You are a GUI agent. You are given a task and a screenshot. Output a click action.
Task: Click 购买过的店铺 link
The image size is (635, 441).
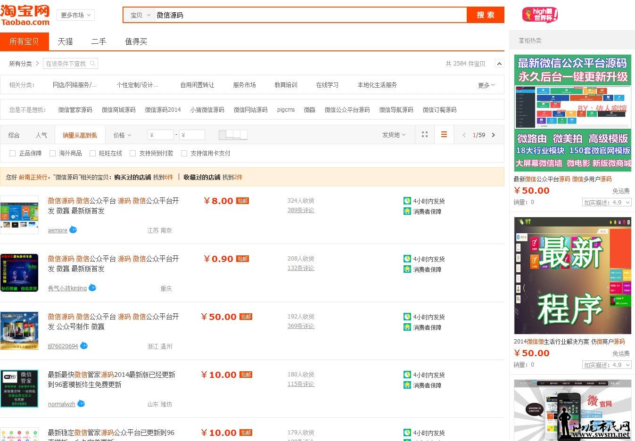(x=132, y=177)
